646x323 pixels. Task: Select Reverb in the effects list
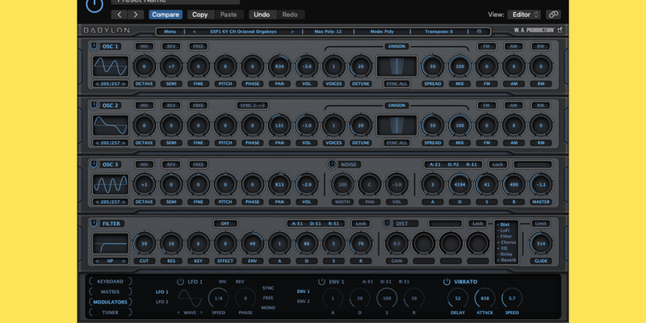coord(506,261)
